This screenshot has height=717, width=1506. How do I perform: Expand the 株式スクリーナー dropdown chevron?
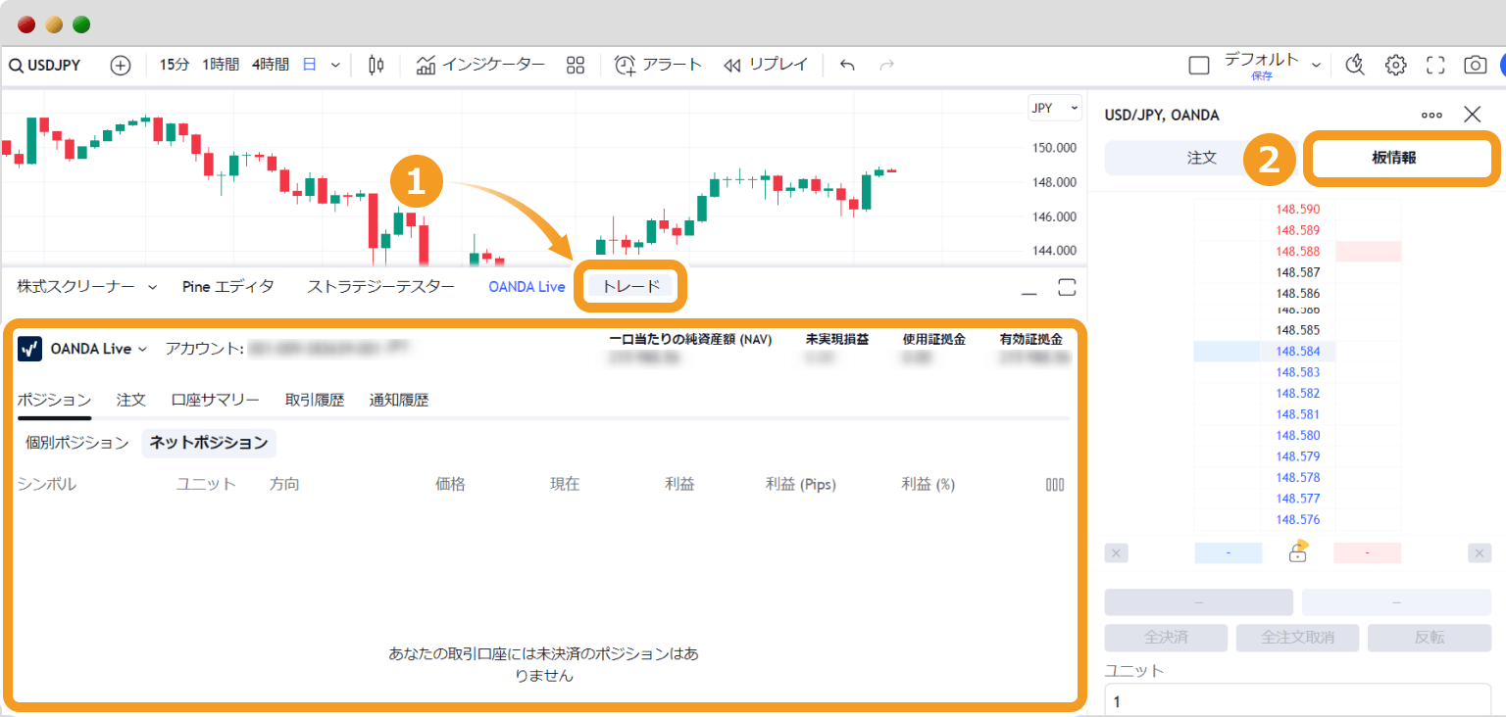click(x=152, y=287)
